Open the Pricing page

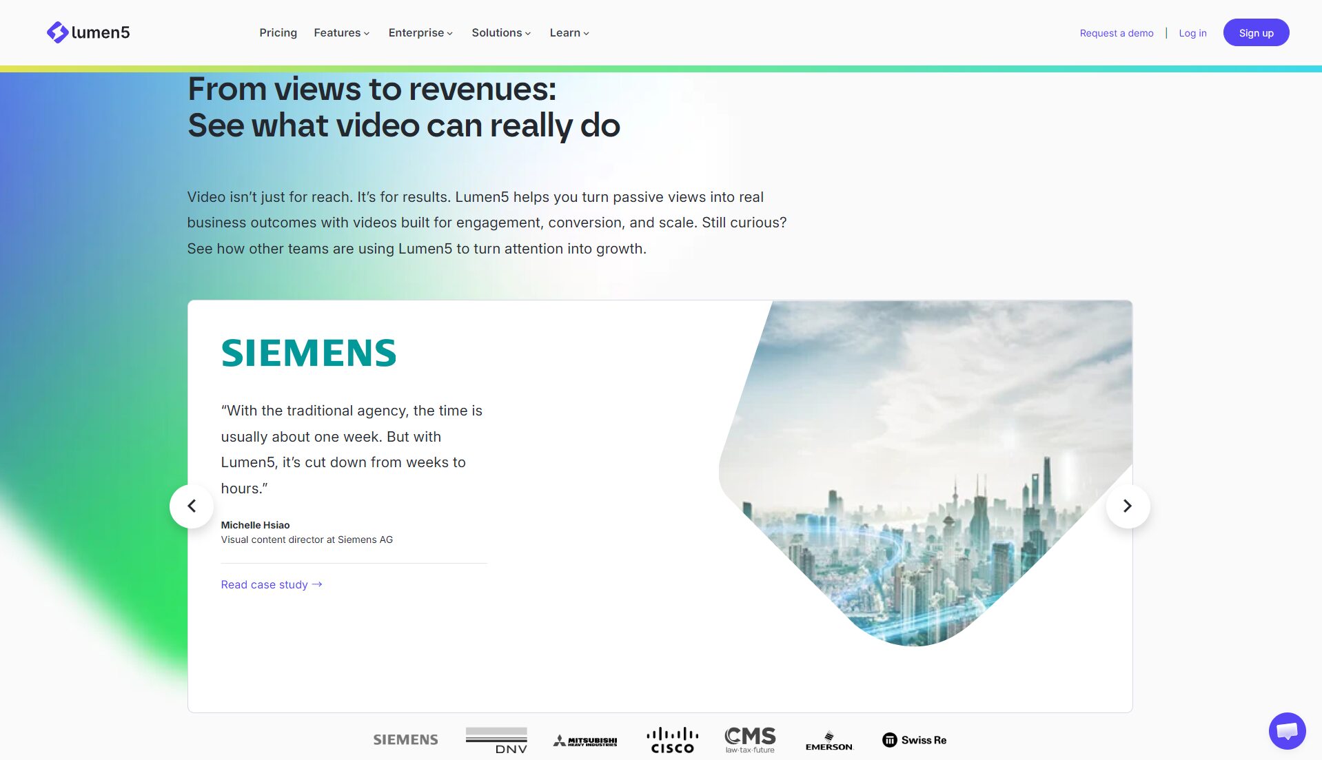pos(278,33)
